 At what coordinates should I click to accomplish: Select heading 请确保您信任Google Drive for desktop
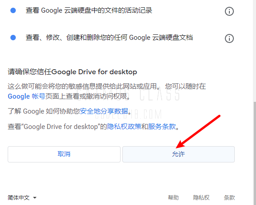pos(72,72)
